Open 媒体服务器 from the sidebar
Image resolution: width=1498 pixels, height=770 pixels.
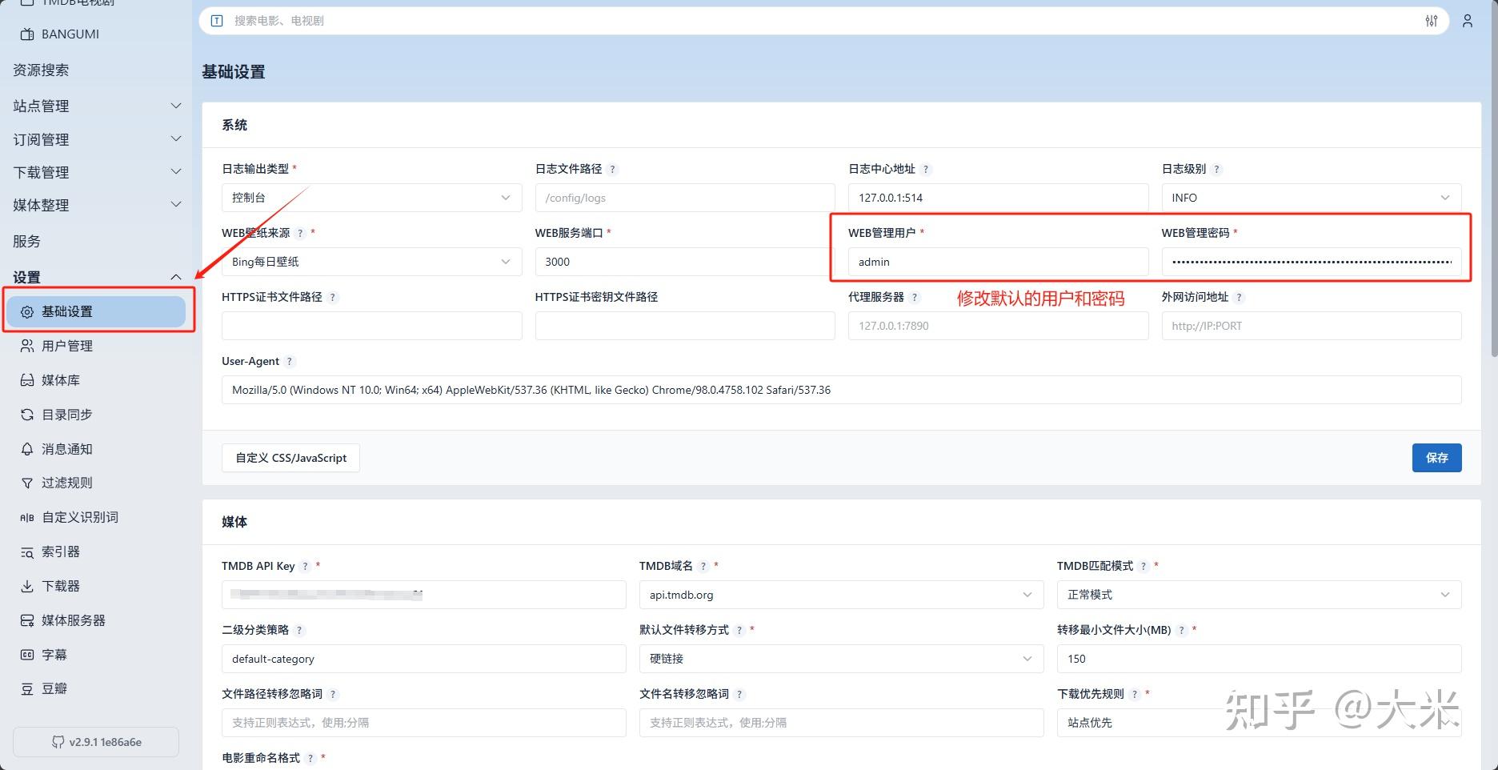click(x=27, y=620)
